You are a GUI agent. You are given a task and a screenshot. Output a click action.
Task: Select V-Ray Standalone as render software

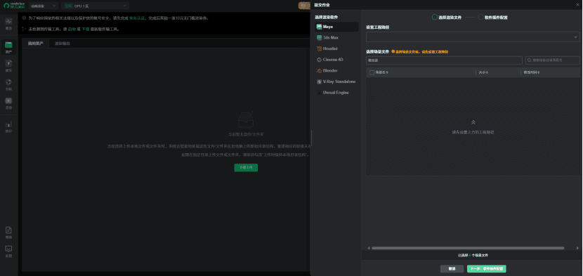(x=336, y=81)
